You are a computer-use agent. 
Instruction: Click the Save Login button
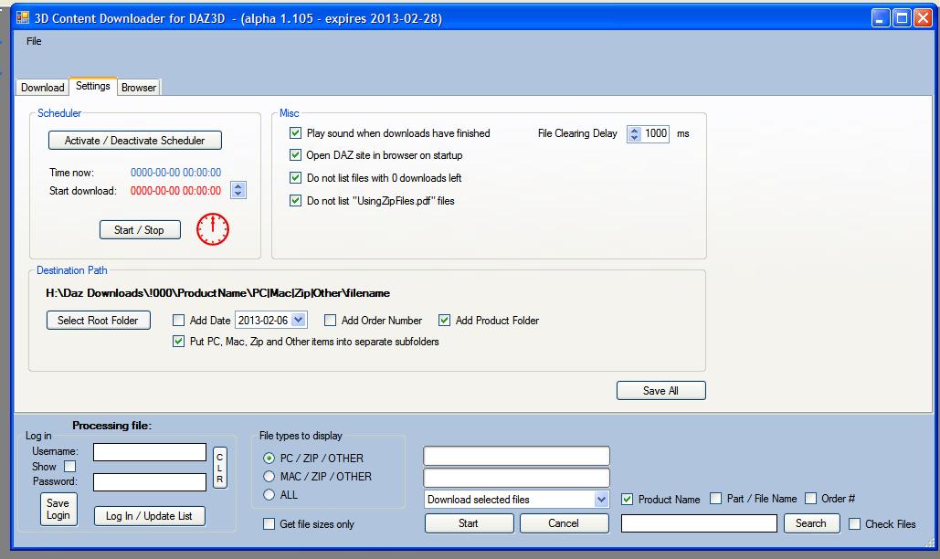point(58,510)
